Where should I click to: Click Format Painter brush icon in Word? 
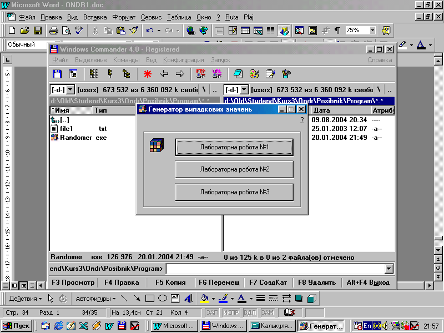[x=134, y=31]
